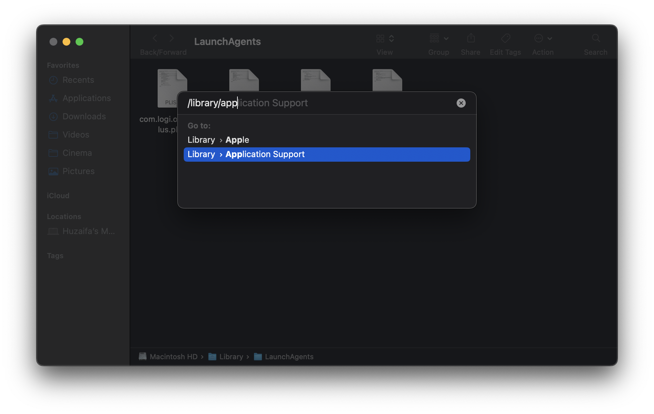Image resolution: width=654 pixels, height=414 pixels.
Task: Open the Action ellipsis dropdown
Action: (x=543, y=38)
